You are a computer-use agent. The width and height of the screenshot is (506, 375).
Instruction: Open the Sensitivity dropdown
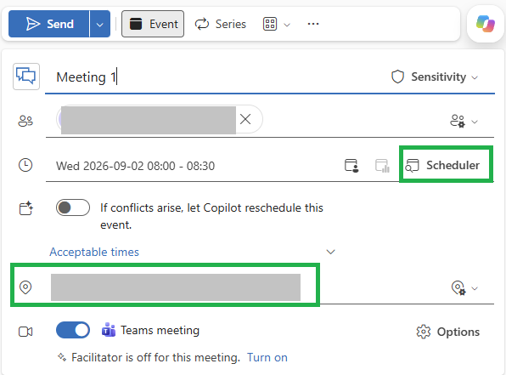point(434,77)
